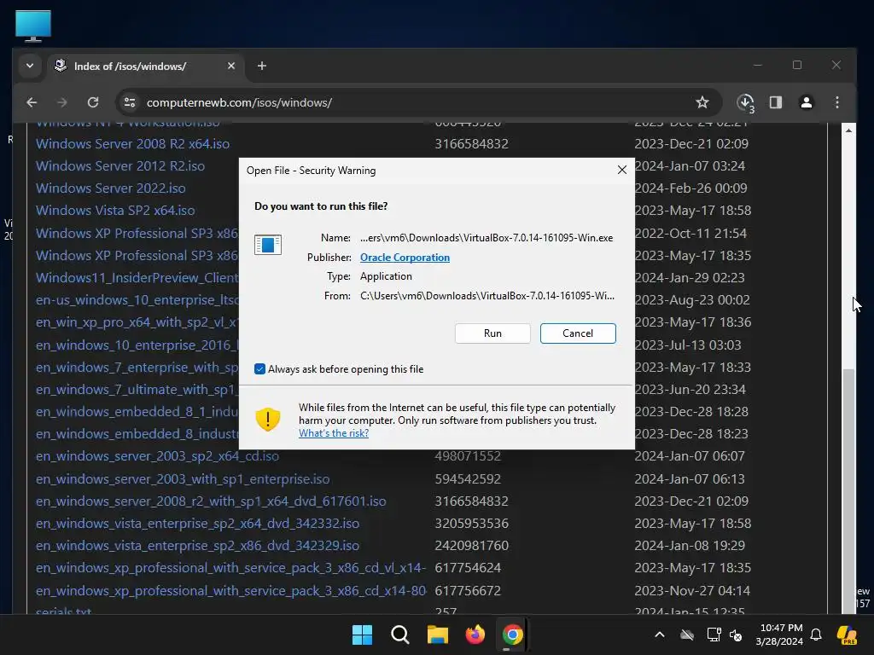The height and width of the screenshot is (655, 874).
Task: Open Windows Server 2012 R2.iso link
Action: click(x=120, y=166)
